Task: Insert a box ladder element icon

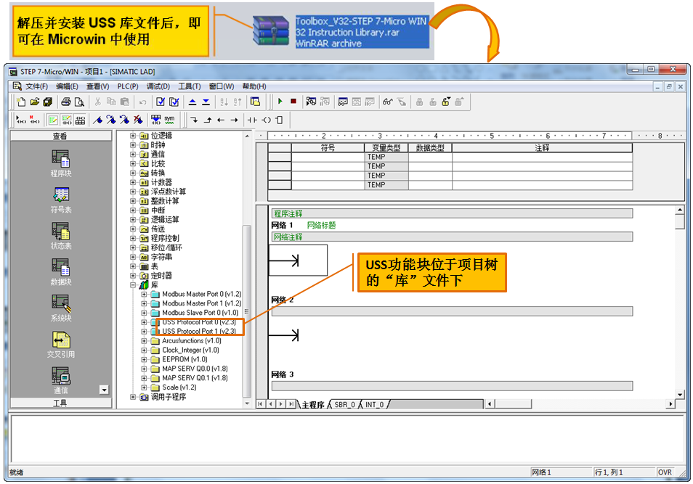Action: [279, 120]
